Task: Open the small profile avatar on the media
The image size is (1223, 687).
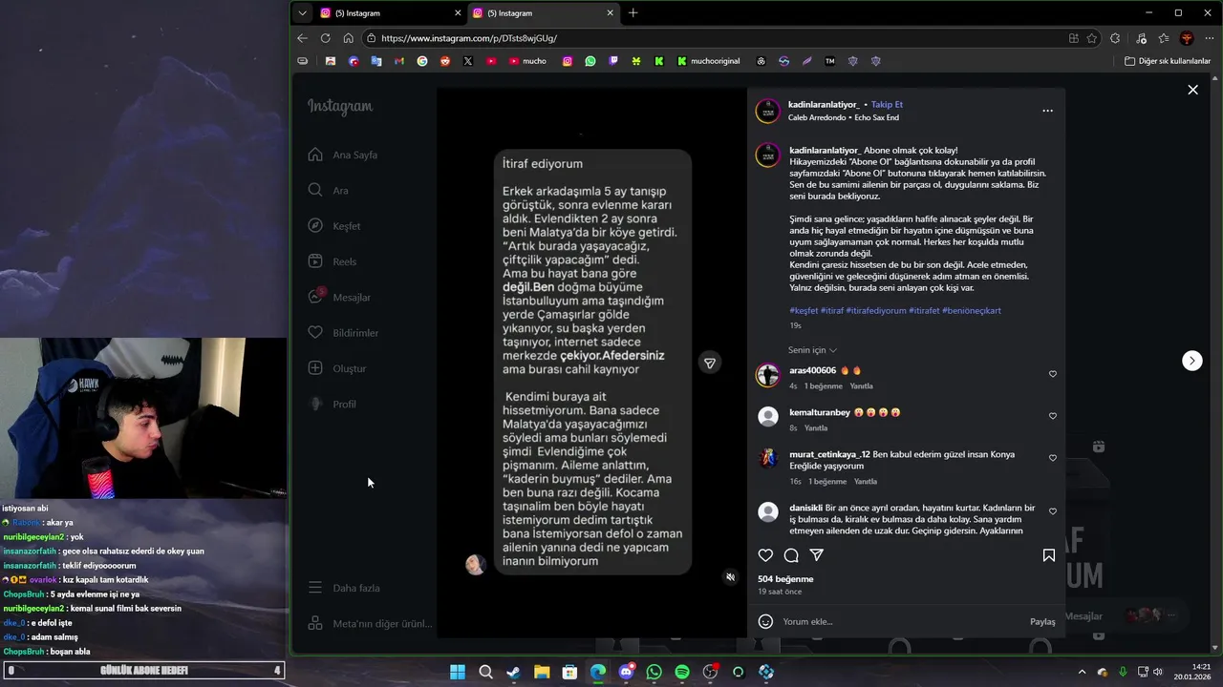Action: [x=475, y=564]
